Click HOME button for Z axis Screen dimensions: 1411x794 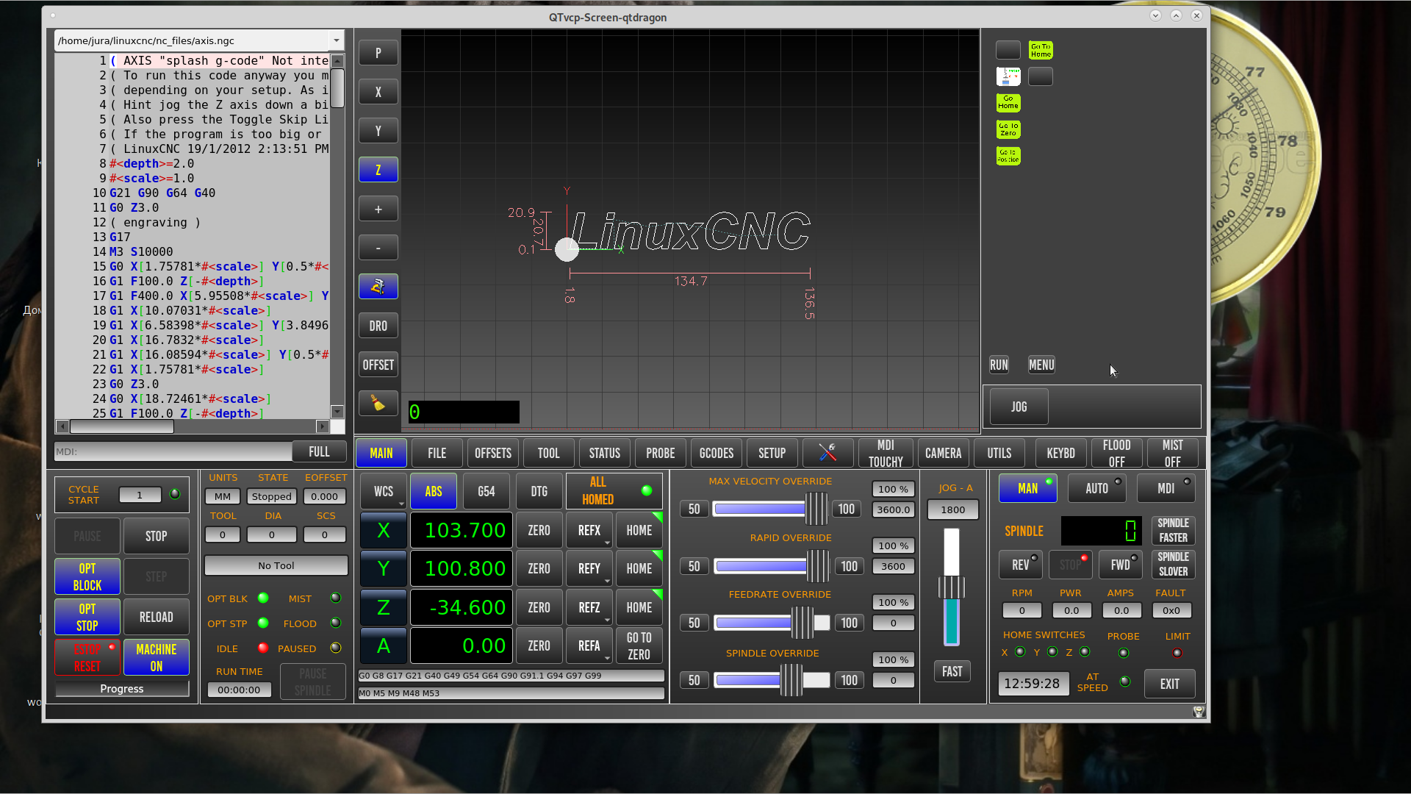pyautogui.click(x=639, y=608)
